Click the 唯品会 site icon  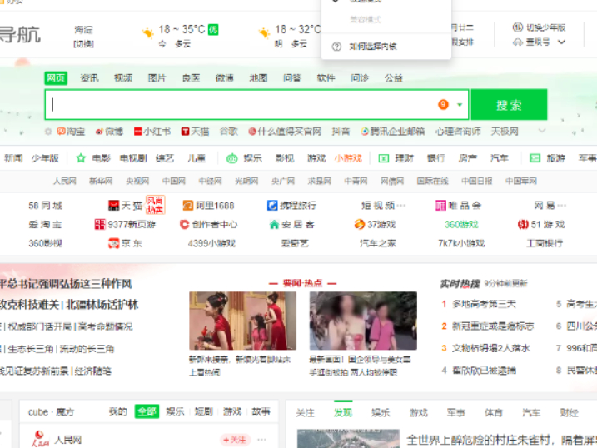pos(440,206)
